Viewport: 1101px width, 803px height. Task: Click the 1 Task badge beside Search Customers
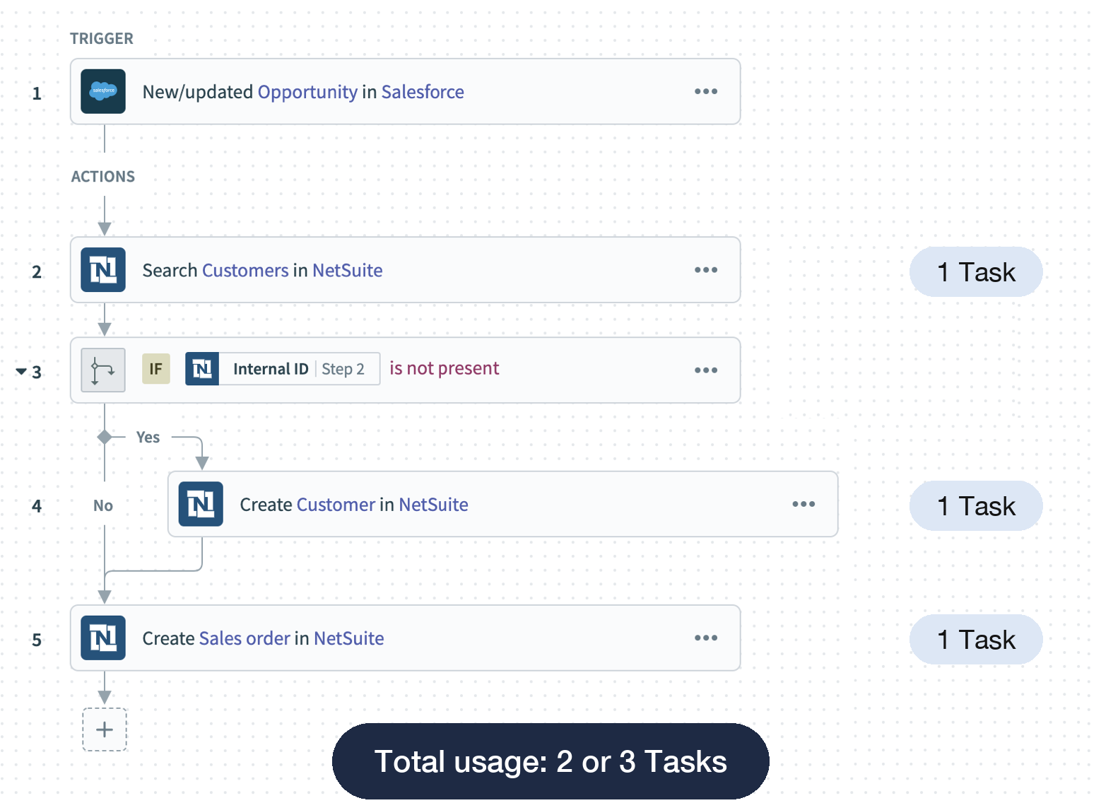coord(976,272)
